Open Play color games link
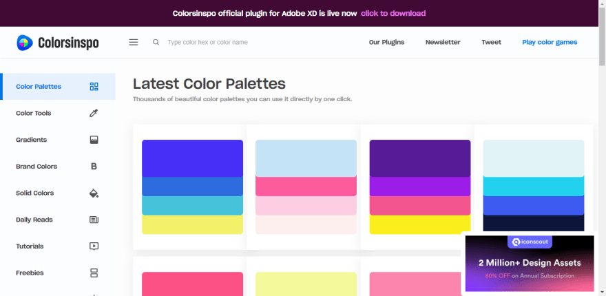This screenshot has height=296, width=606. 550,42
